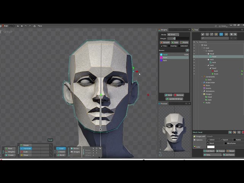Open the New... dropdown button

coord(212,155)
